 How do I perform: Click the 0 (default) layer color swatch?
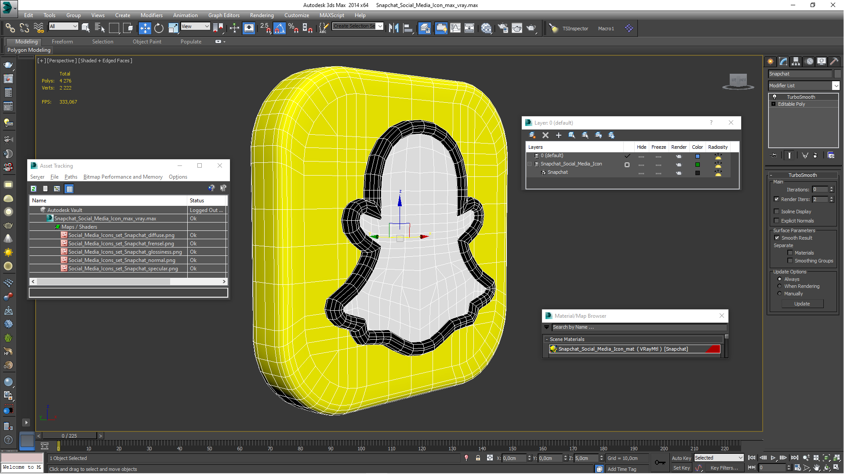(698, 156)
